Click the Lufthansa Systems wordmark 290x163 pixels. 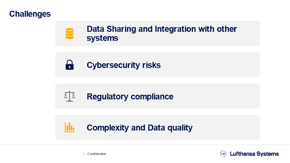click(x=254, y=154)
